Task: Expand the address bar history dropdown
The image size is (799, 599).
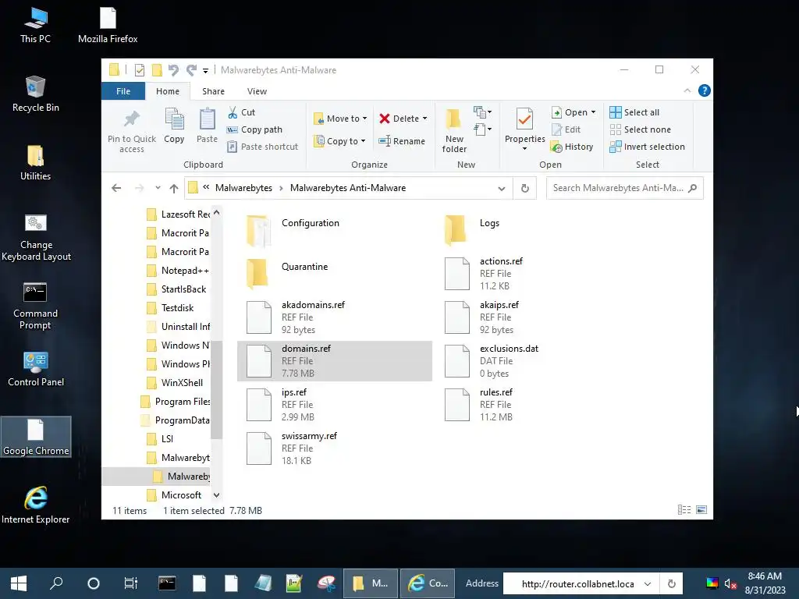Action: 502,189
